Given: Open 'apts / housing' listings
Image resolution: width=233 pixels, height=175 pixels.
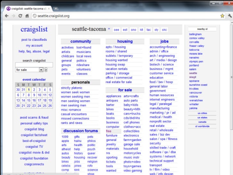Looking at the screenshot, I should pos(116,47).
